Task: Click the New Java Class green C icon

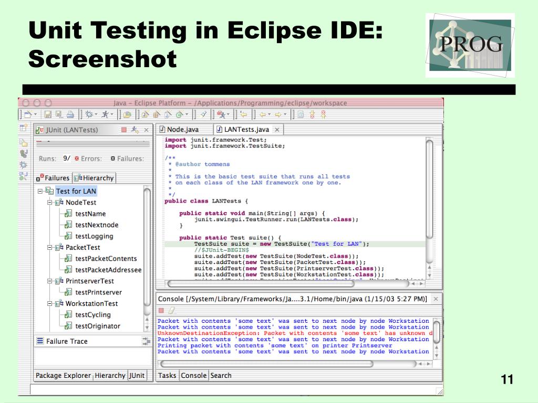Action: click(179, 114)
